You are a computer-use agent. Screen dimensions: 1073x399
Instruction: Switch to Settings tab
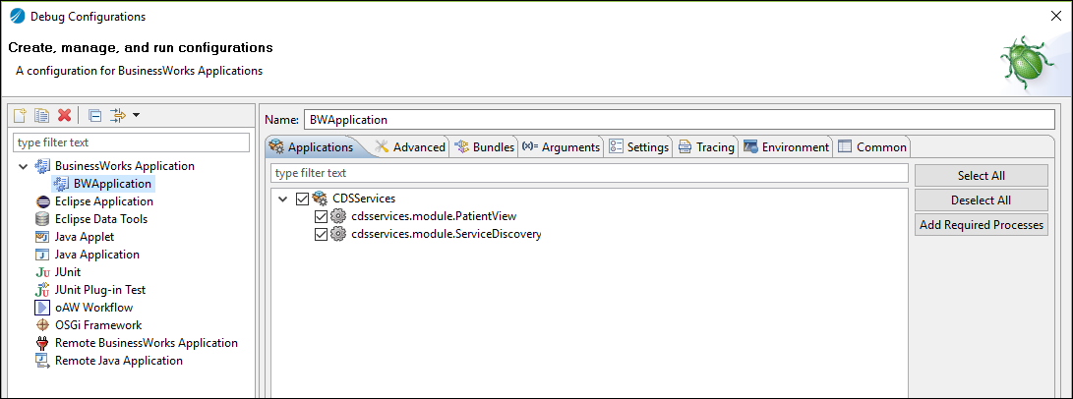point(639,146)
